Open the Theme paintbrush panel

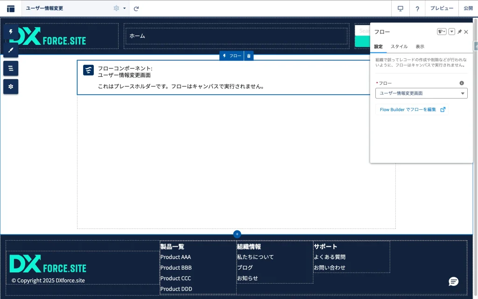[x=11, y=50]
